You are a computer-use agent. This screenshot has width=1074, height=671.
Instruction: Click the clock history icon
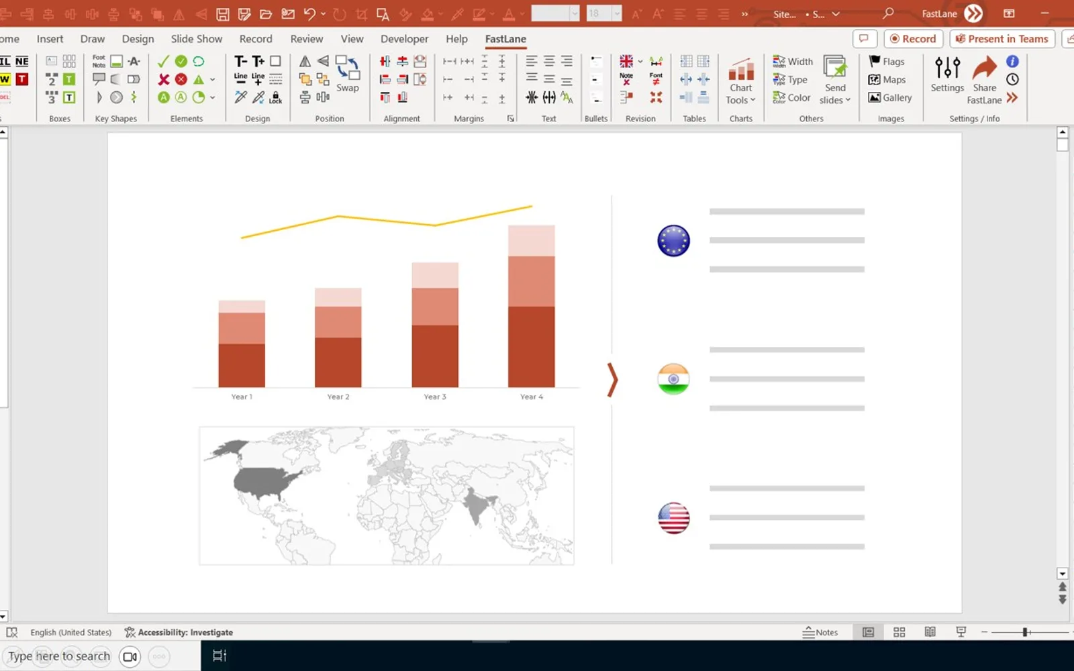tap(1012, 79)
